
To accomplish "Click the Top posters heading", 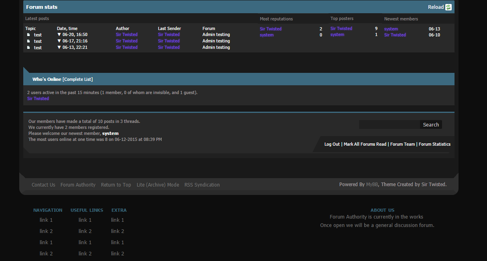I will click(342, 18).
